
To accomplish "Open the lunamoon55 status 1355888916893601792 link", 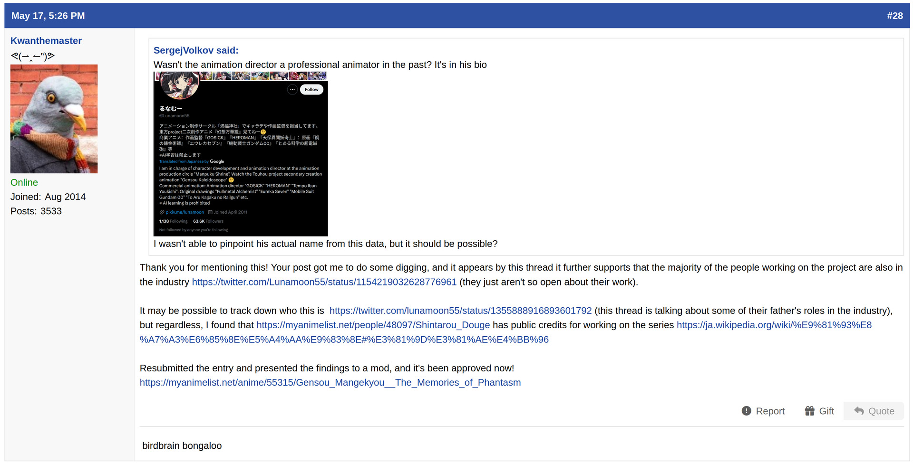I will tap(460, 311).
